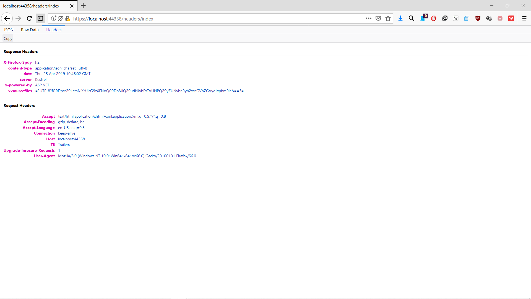531x299 pixels.
Task: Open the downloads panel arrow
Action: [400, 19]
